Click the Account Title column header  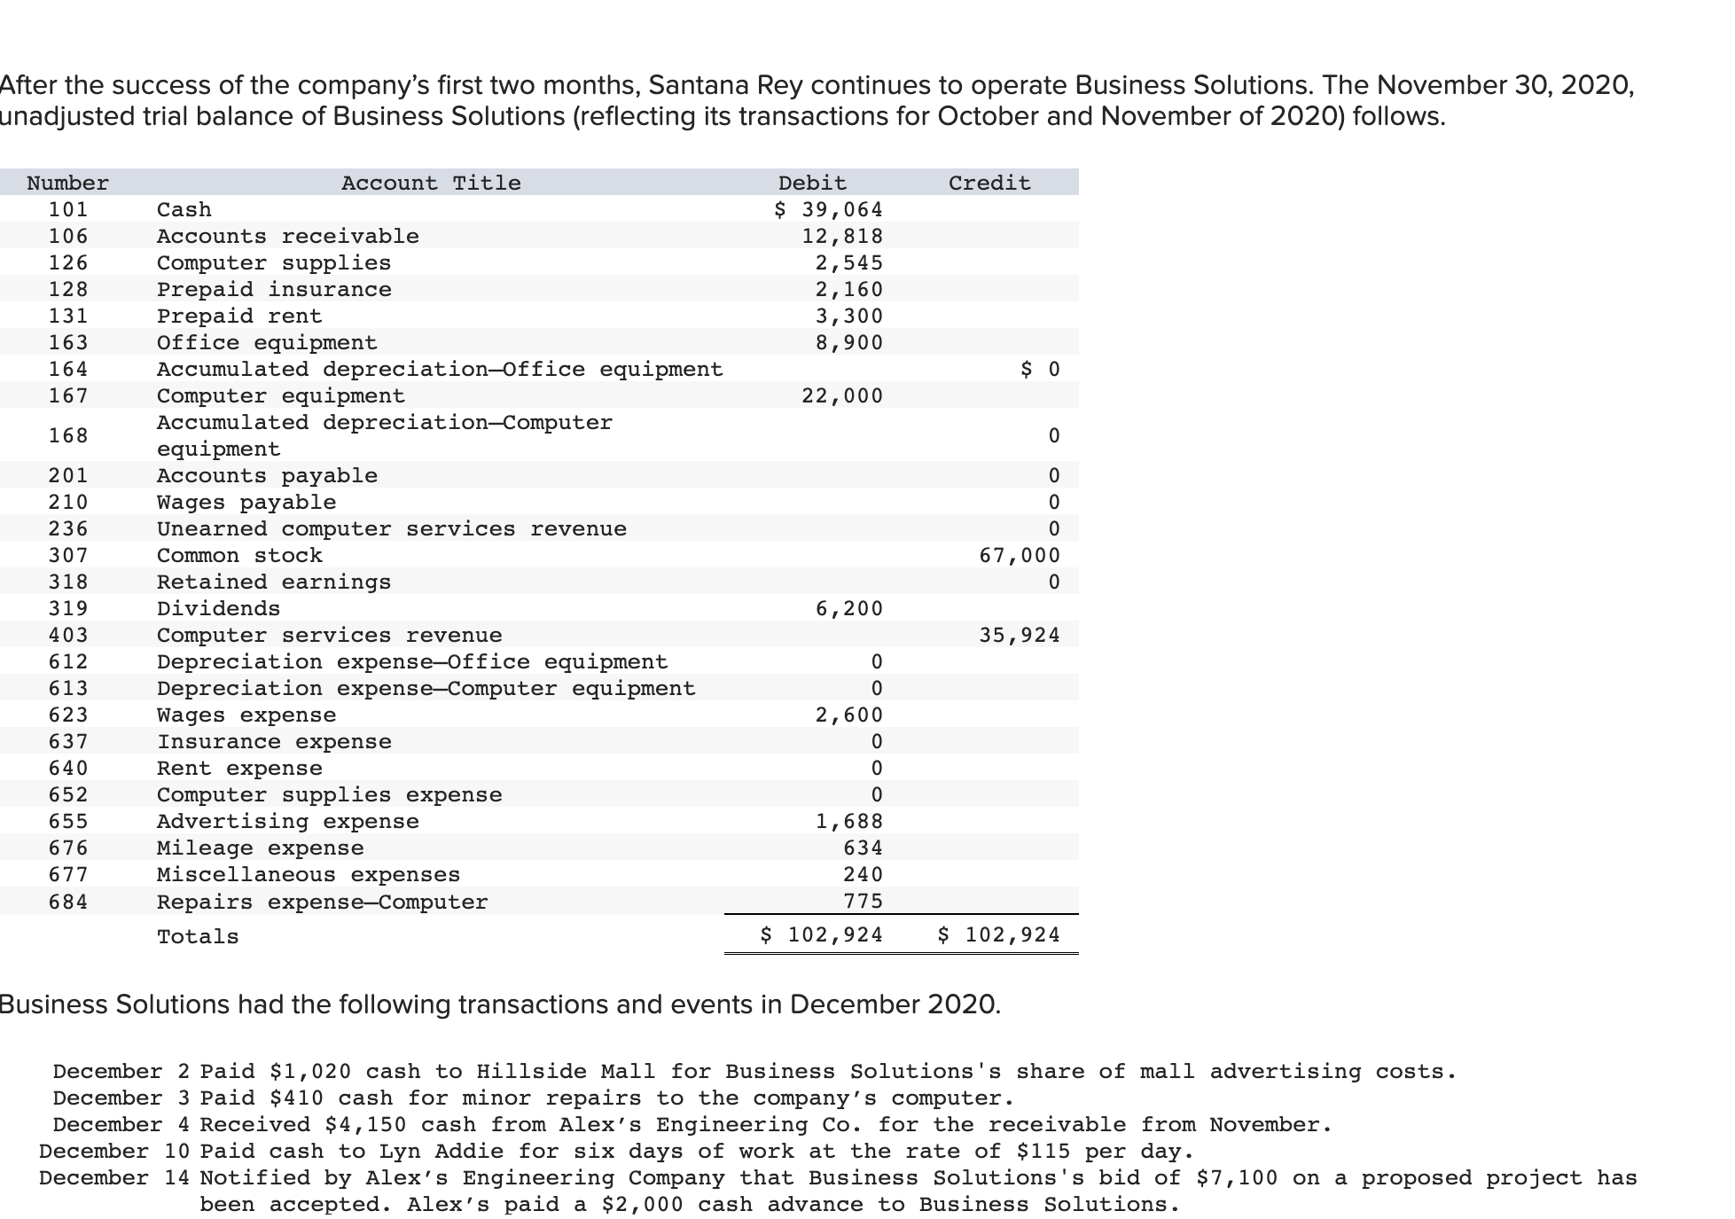tap(431, 184)
